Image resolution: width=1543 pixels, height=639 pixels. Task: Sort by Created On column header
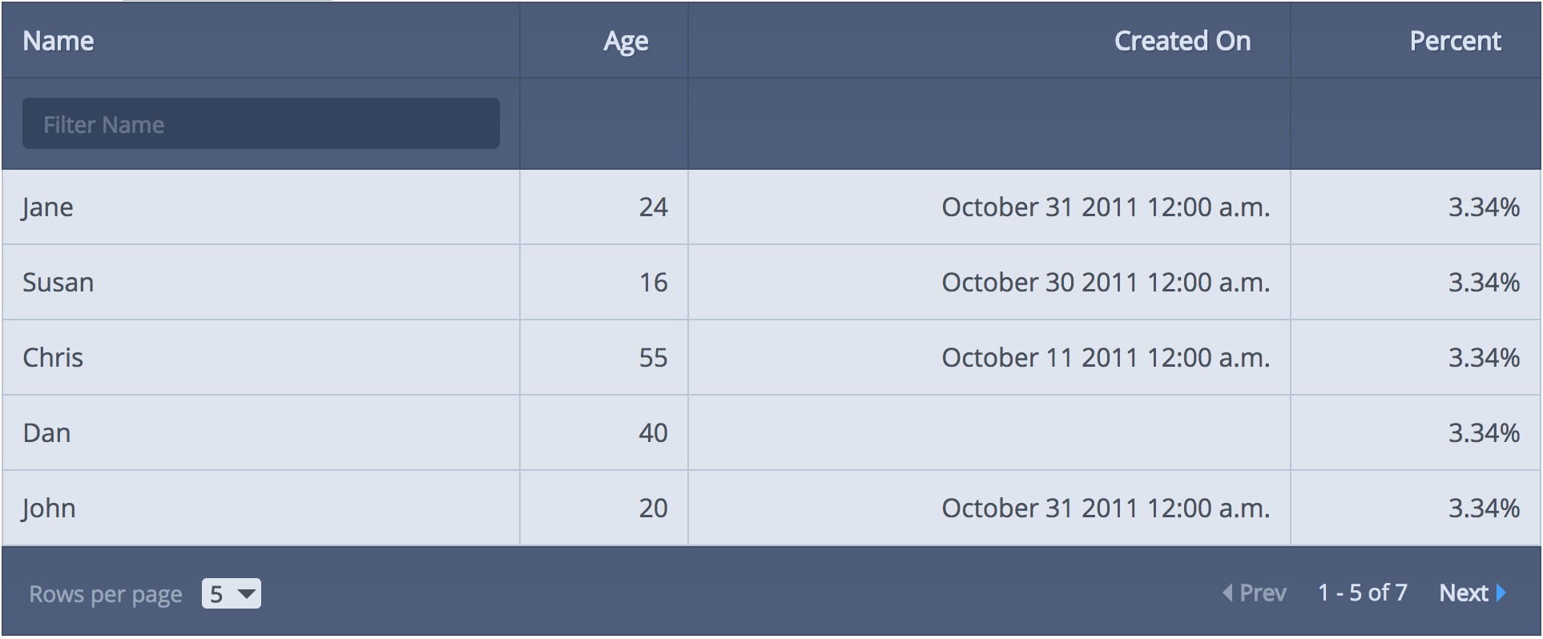[1182, 41]
